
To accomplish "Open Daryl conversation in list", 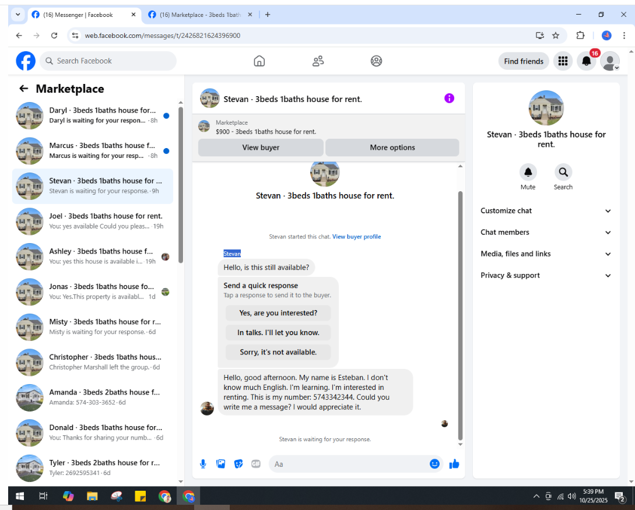I will pos(93,116).
